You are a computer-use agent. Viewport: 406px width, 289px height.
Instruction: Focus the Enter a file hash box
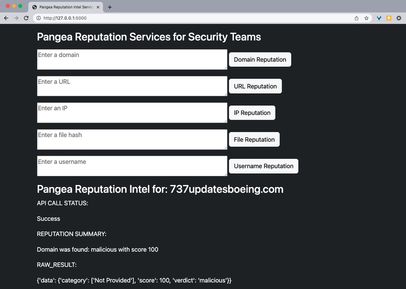[x=132, y=139]
